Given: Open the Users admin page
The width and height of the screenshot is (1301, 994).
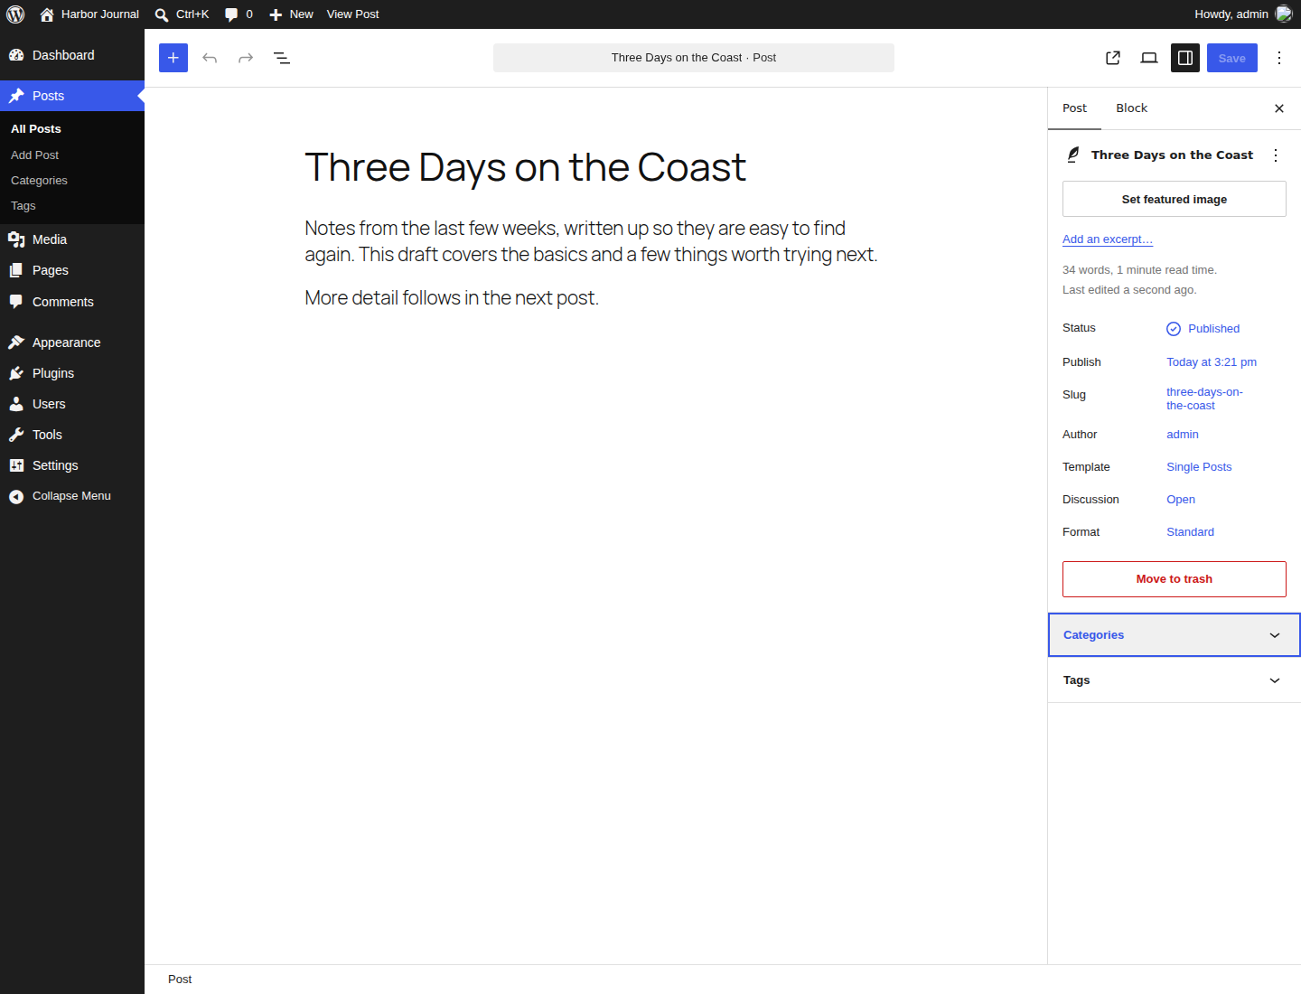Looking at the screenshot, I should [x=72, y=404].
